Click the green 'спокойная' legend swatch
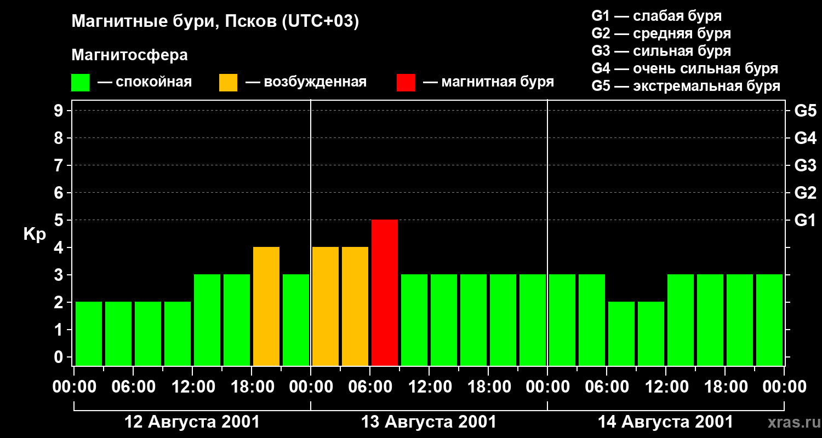Image resolution: width=822 pixels, height=438 pixels. point(80,83)
